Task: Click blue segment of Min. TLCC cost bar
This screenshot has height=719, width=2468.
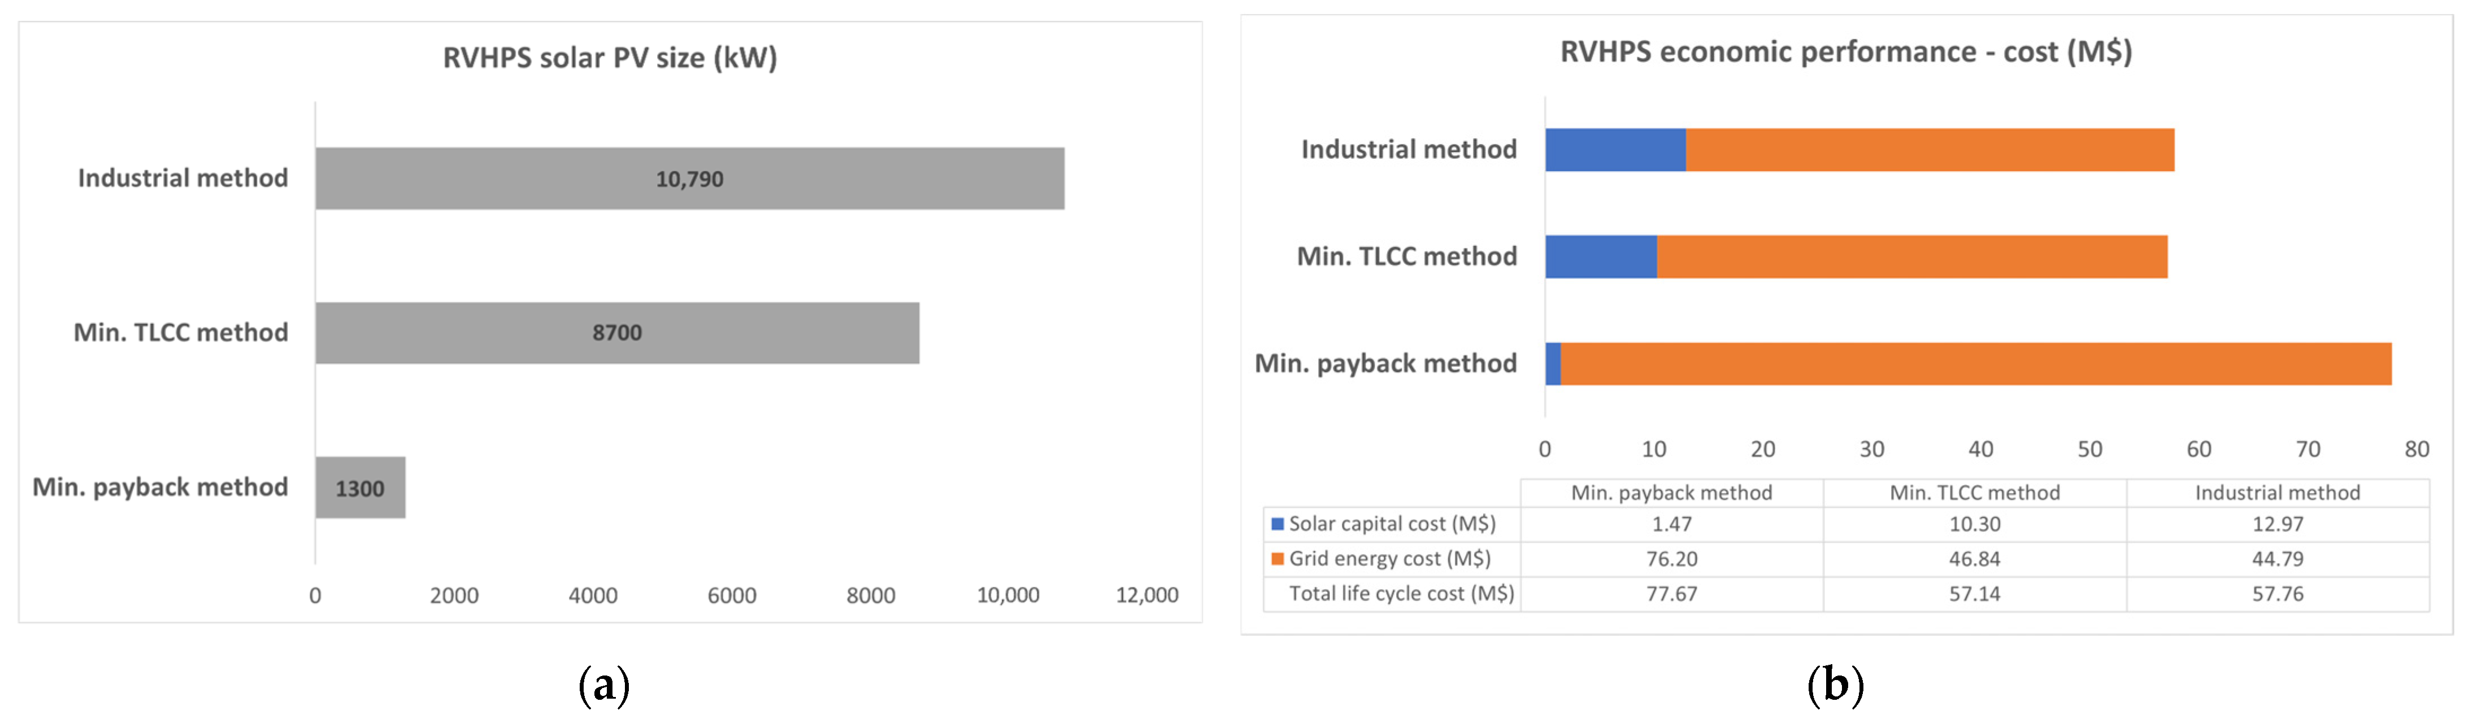Action: (1600, 256)
